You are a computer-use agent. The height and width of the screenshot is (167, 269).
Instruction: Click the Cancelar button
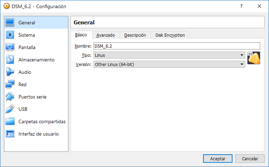[x=250, y=159]
